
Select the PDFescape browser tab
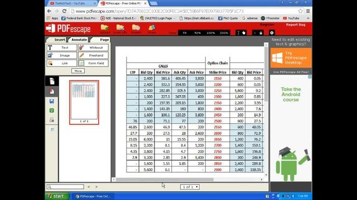pyautogui.click(x=123, y=3)
